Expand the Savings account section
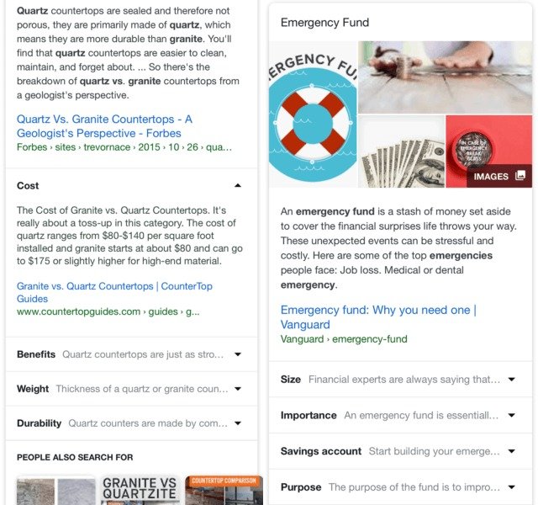538x505 pixels. click(x=511, y=452)
